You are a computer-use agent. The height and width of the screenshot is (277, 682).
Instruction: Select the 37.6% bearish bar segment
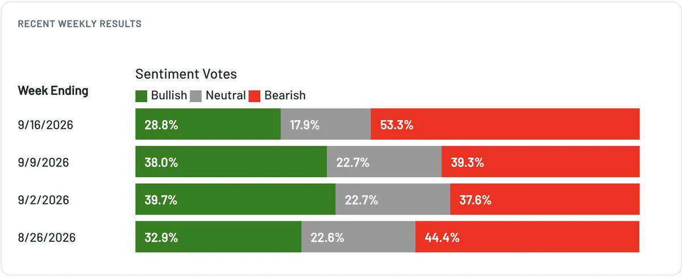[545, 199]
